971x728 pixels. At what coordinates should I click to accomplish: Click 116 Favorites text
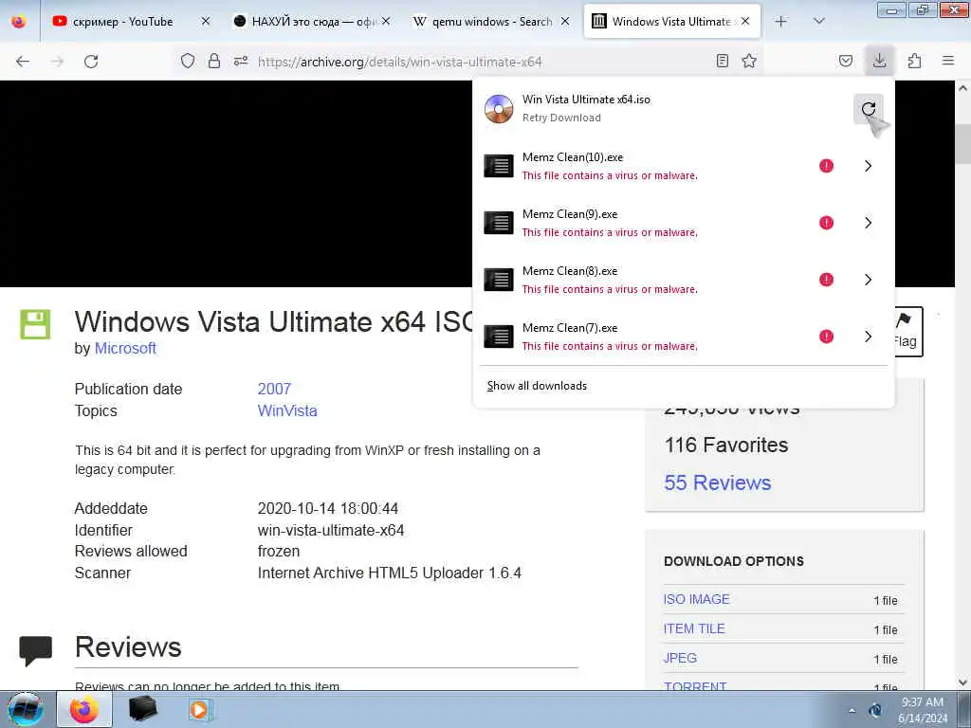click(x=726, y=446)
